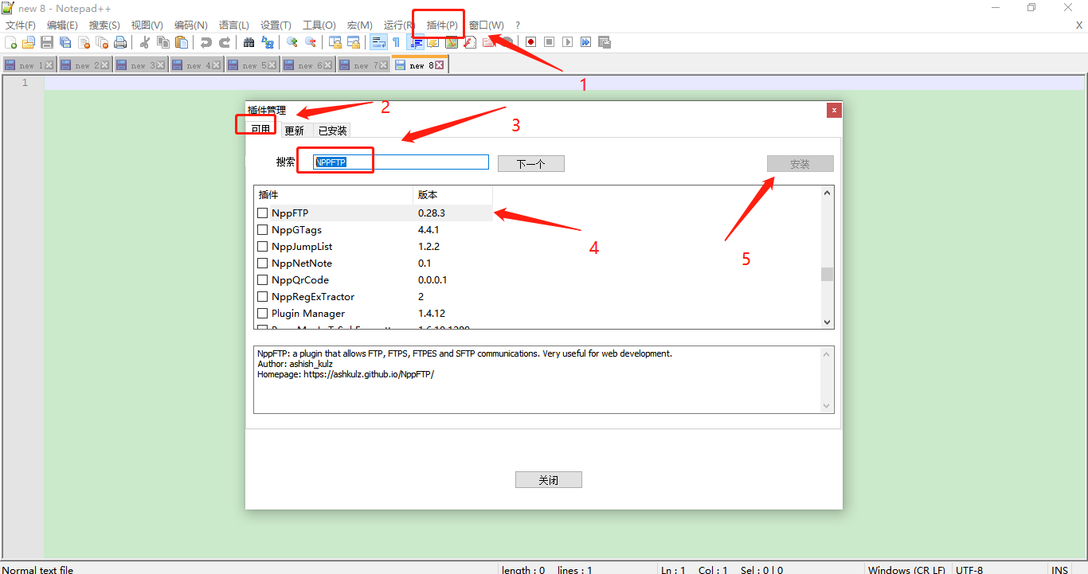Check the NppNetNote plugin checkbox
Viewport: 1088px width, 574px height.
262,264
